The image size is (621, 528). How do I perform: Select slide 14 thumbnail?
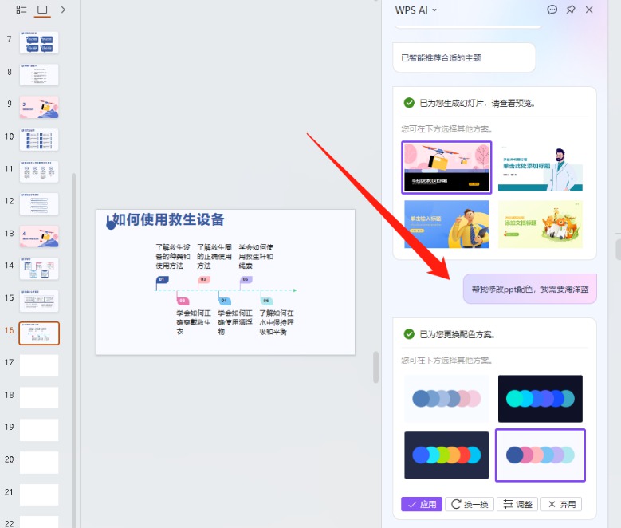[x=39, y=269]
